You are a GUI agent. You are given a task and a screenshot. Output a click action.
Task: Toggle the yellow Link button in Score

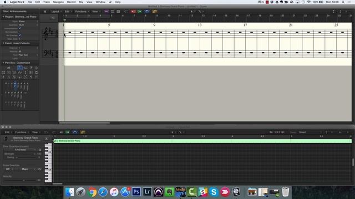155,12
